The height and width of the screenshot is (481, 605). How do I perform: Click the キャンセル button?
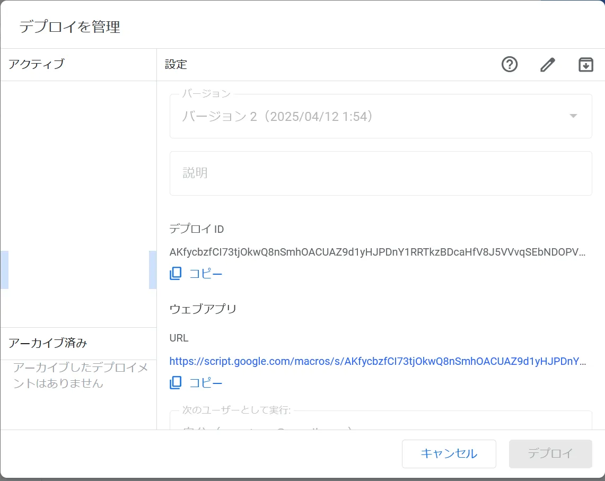pyautogui.click(x=449, y=453)
